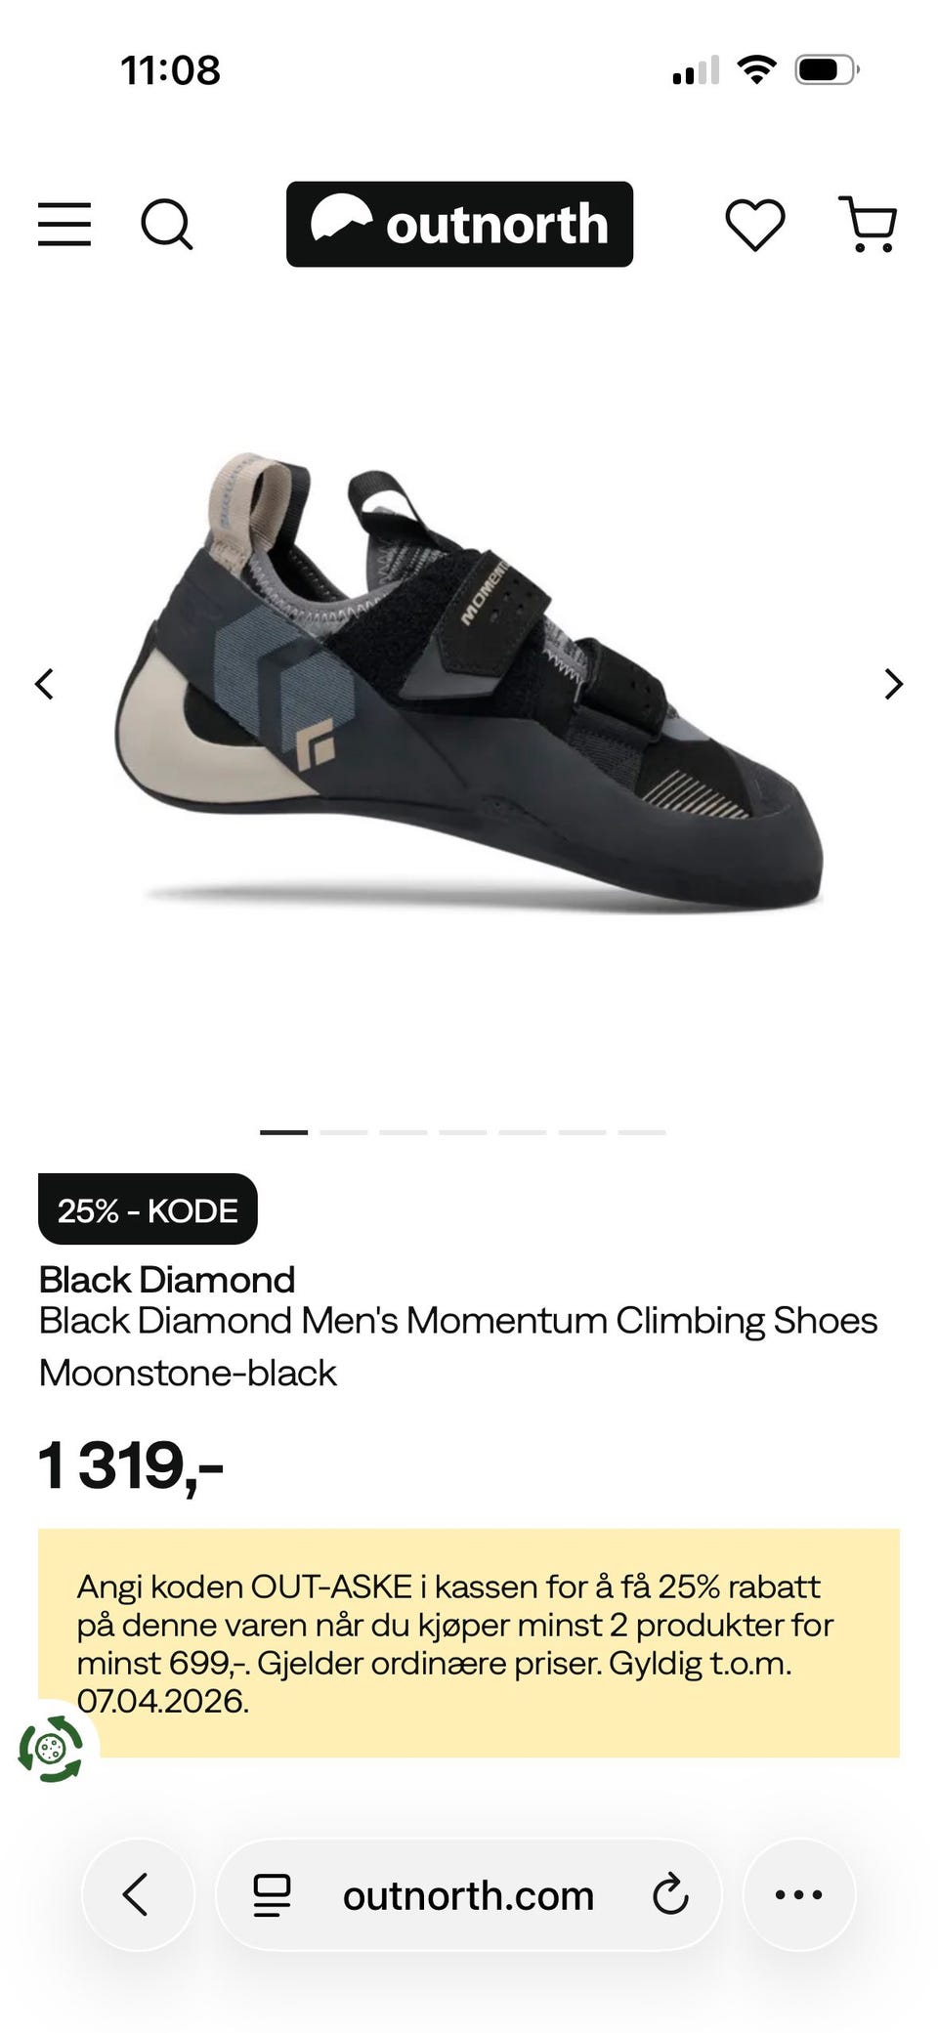Open the Black Diamond brand link
The height and width of the screenshot is (2033, 938).
(167, 1280)
